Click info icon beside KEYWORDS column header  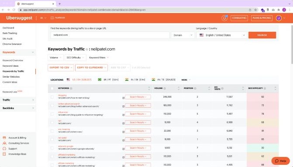pyautogui.click(x=71, y=88)
